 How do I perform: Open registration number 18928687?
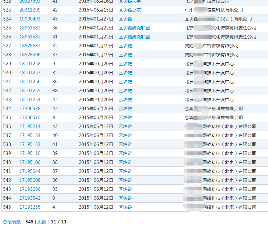[28, 45]
